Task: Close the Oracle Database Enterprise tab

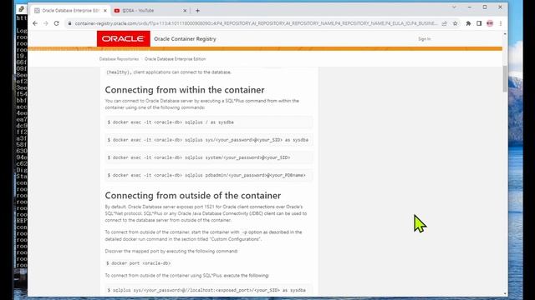Action: [x=105, y=11]
